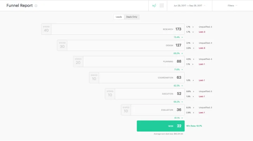The image size is (253, 141).
Task: Click the arrow next to Design Lost: 5
Action: coord(193,48)
